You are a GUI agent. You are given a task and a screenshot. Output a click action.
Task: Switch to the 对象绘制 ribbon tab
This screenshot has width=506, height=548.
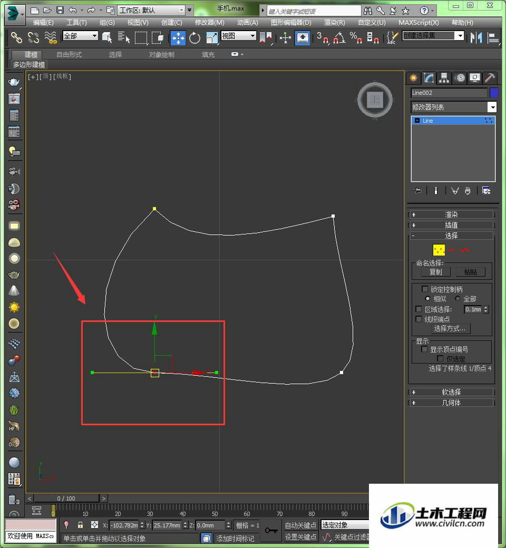point(161,54)
